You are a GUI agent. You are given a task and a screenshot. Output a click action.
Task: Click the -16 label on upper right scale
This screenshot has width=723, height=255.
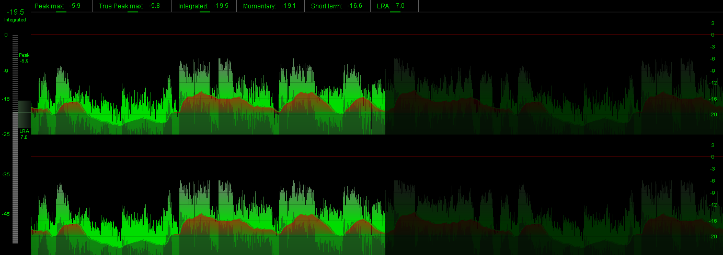712,99
